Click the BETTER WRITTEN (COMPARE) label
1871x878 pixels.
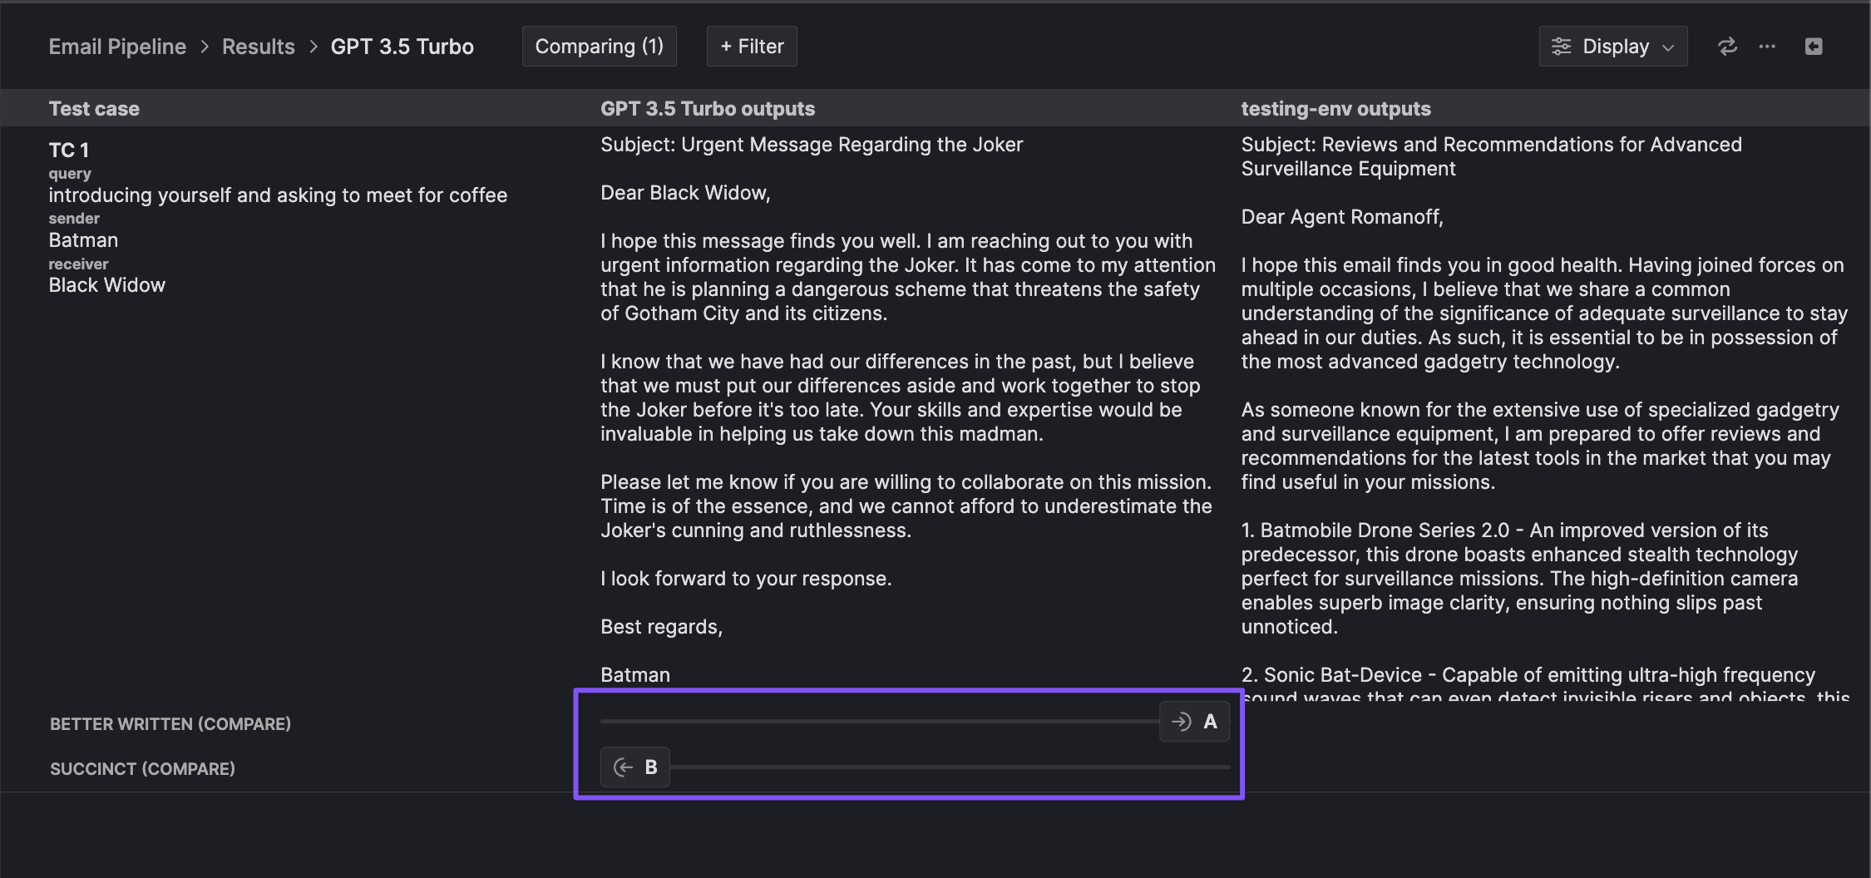coord(170,724)
